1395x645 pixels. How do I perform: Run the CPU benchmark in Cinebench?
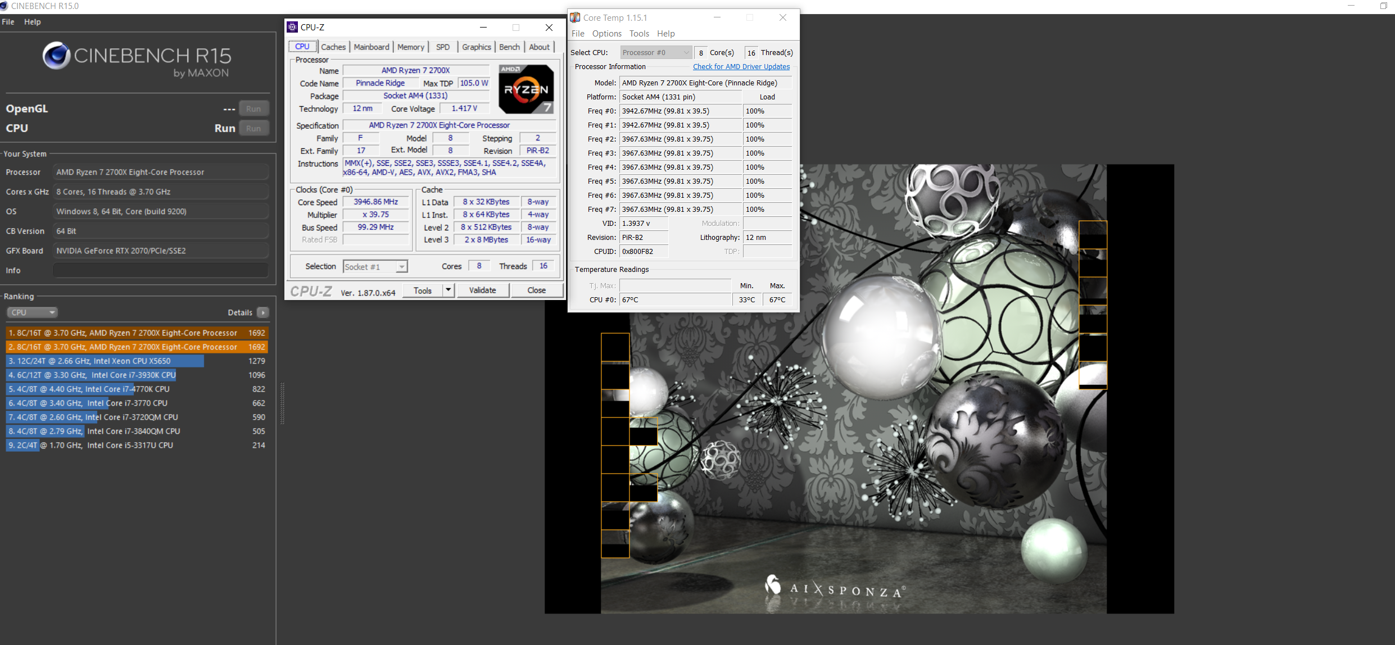click(x=253, y=128)
